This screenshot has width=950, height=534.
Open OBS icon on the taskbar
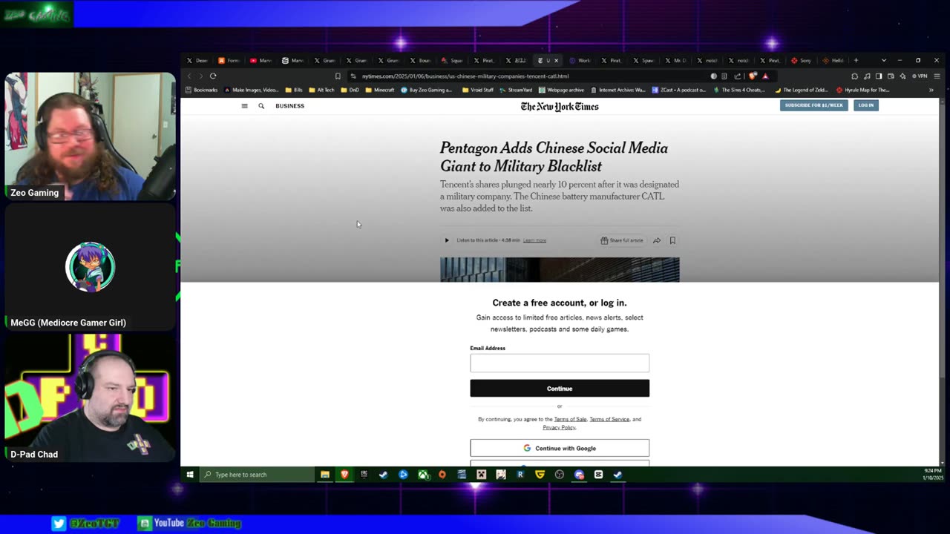(560, 475)
